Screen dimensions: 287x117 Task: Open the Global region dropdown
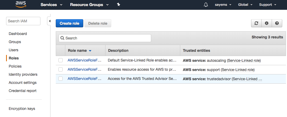click(x=245, y=5)
